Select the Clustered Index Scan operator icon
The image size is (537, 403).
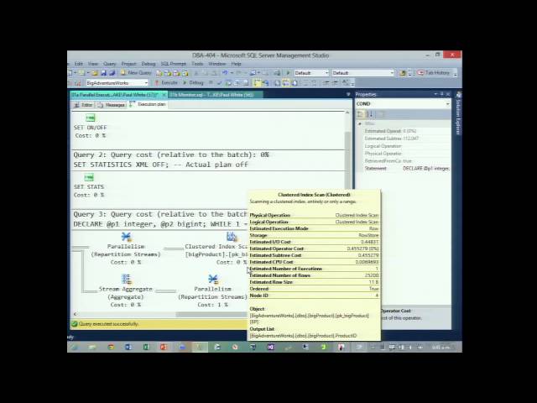(232, 237)
